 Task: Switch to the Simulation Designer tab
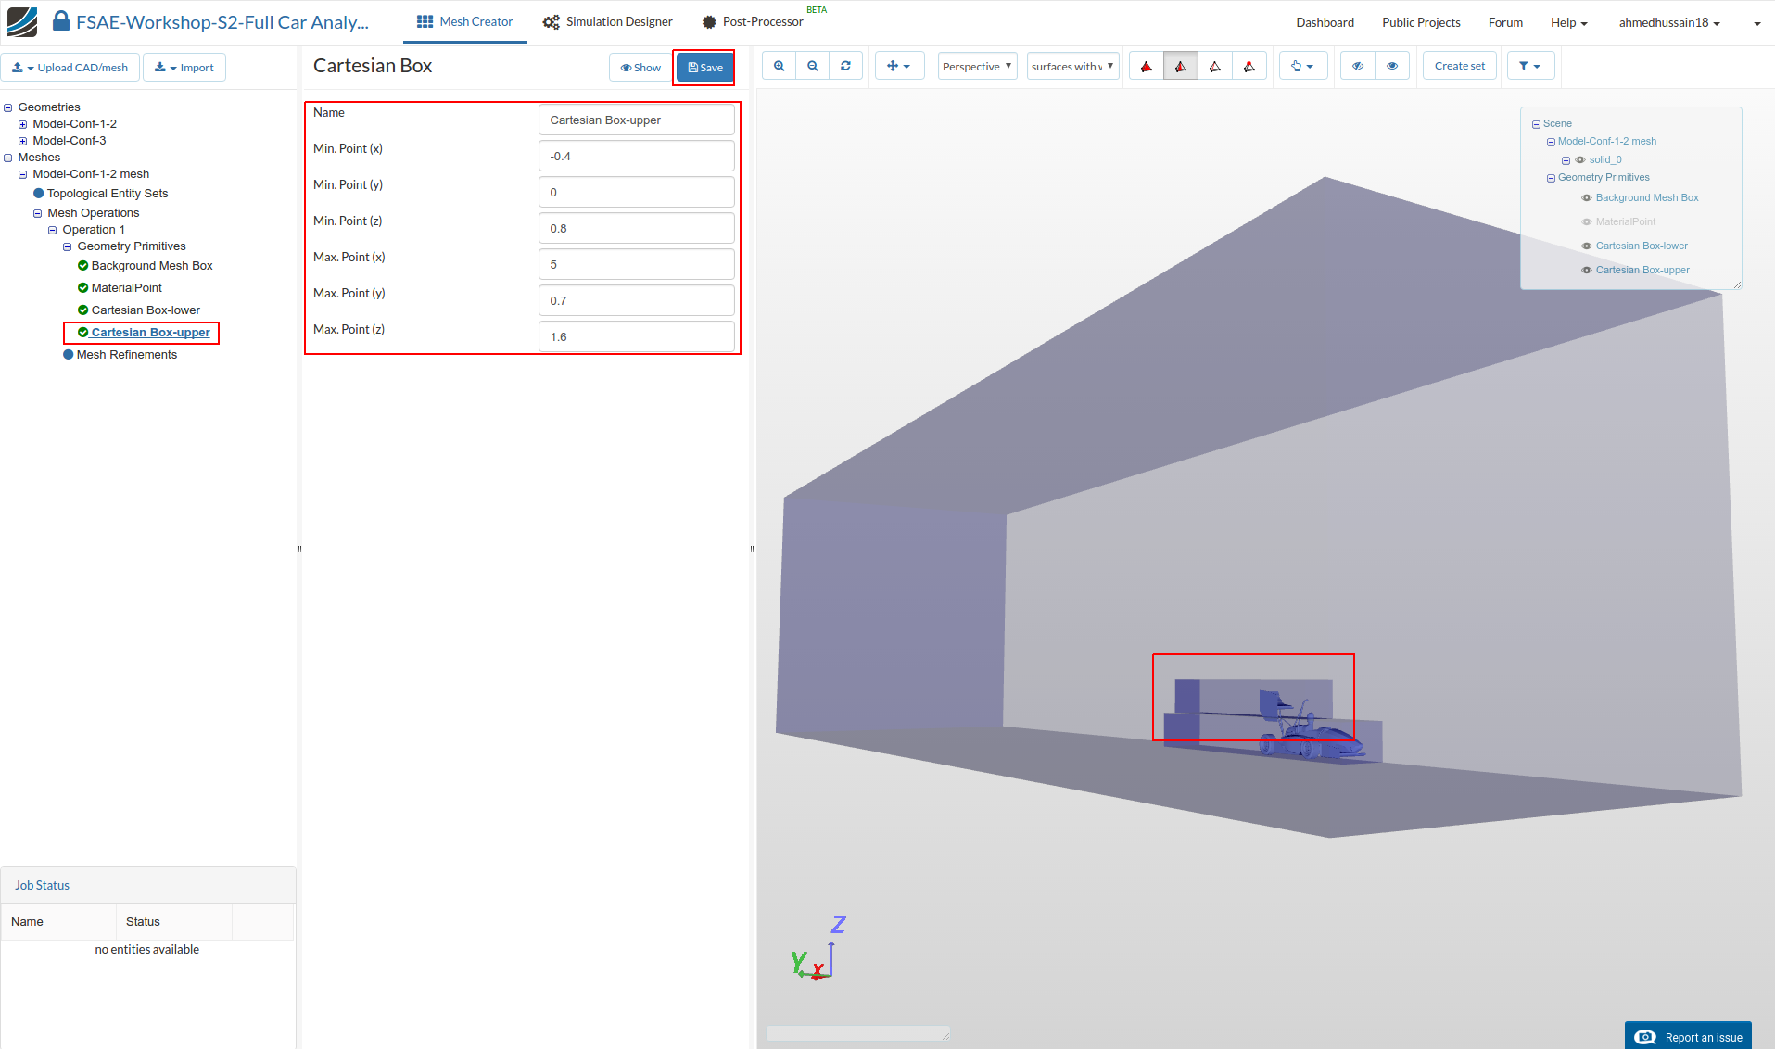608,22
